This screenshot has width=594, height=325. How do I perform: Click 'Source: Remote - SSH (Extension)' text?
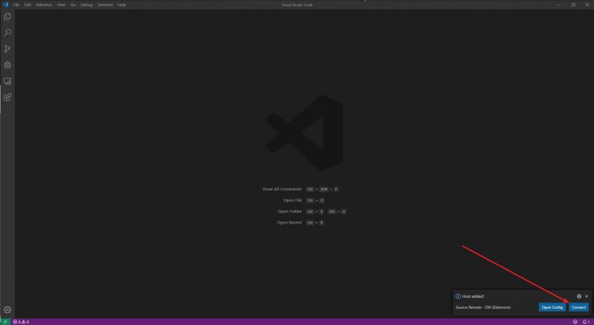(x=483, y=307)
